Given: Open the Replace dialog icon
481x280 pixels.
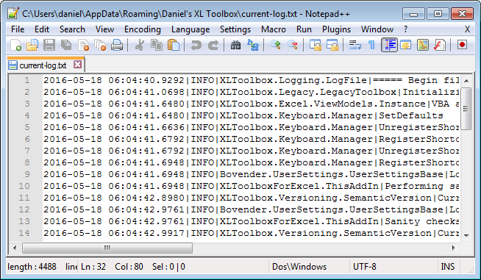Looking at the screenshot, I should 253,45.
